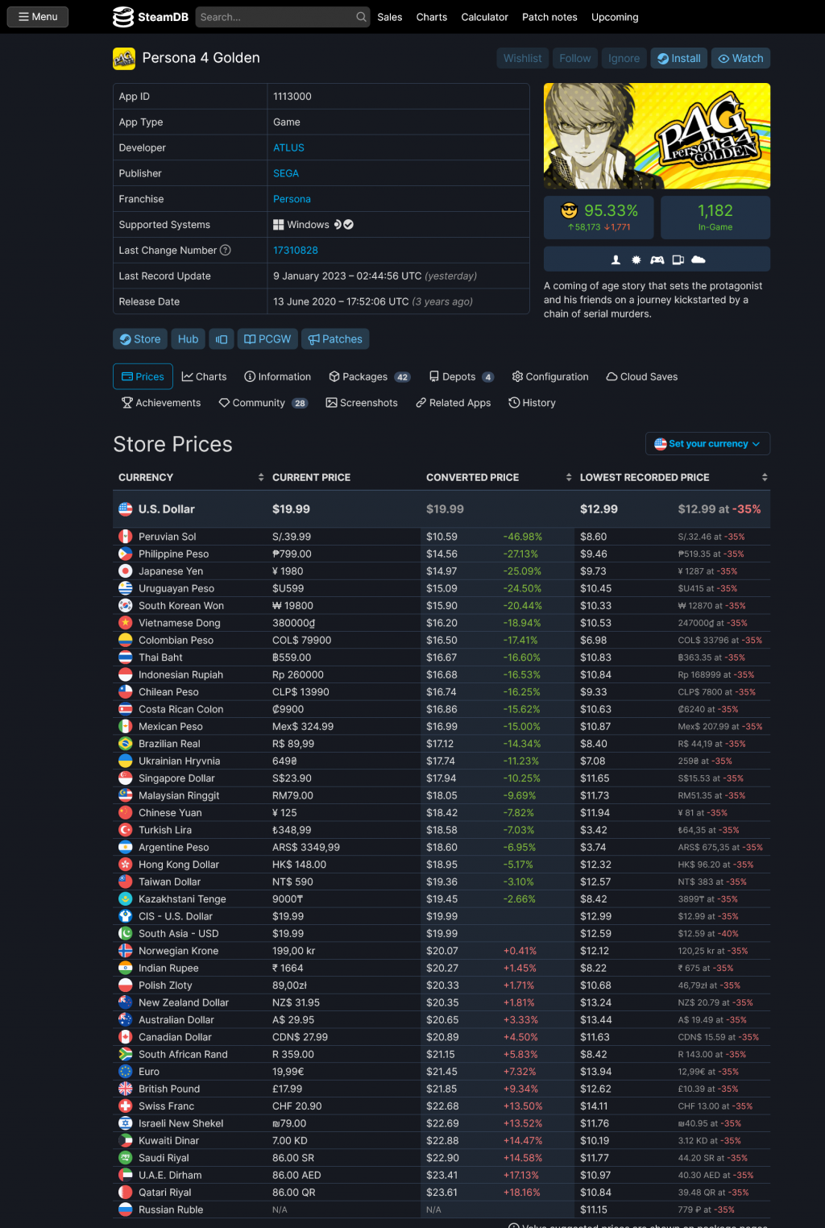Open Patch notes in the top navigation
Image resolution: width=825 pixels, height=1228 pixels.
point(549,17)
